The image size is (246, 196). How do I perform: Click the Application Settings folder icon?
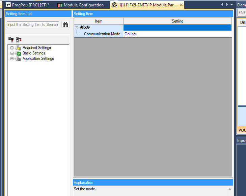point(18,59)
